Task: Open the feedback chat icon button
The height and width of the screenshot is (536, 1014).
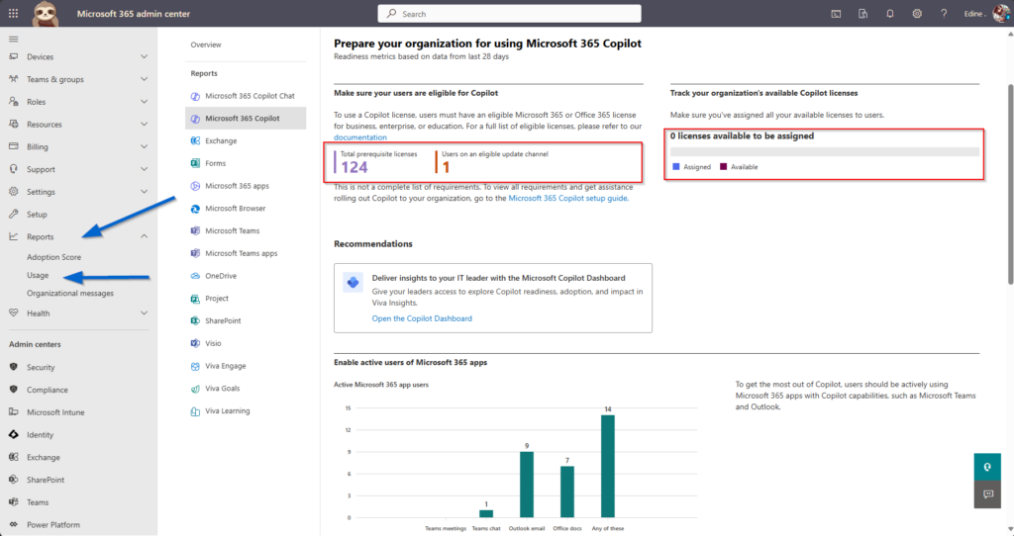Action: pos(987,494)
